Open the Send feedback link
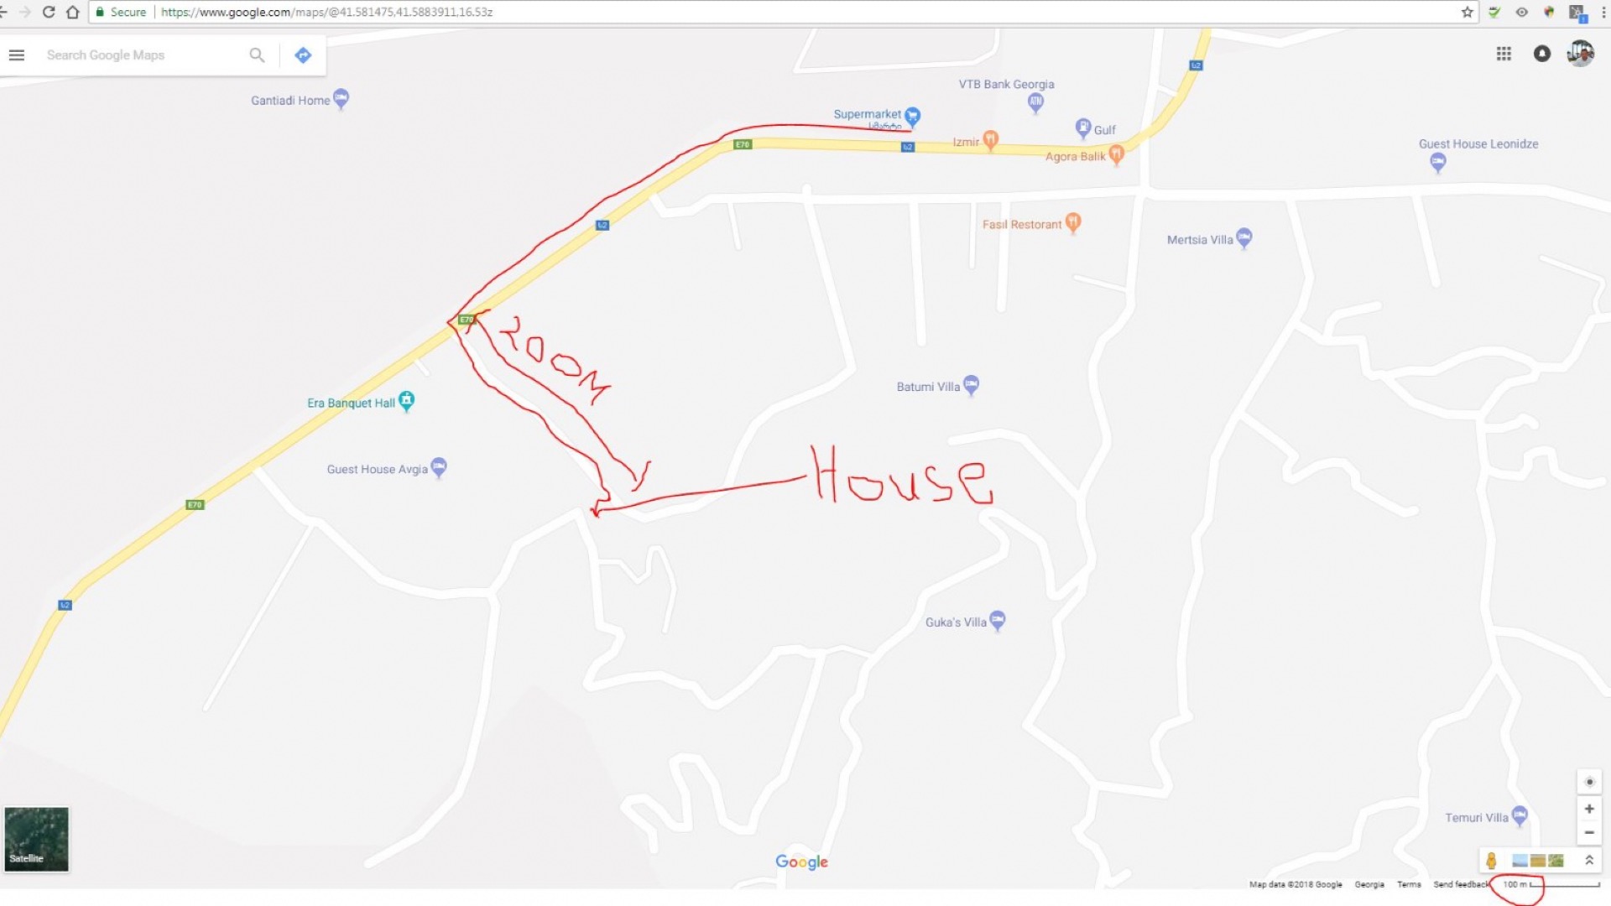 1461,884
